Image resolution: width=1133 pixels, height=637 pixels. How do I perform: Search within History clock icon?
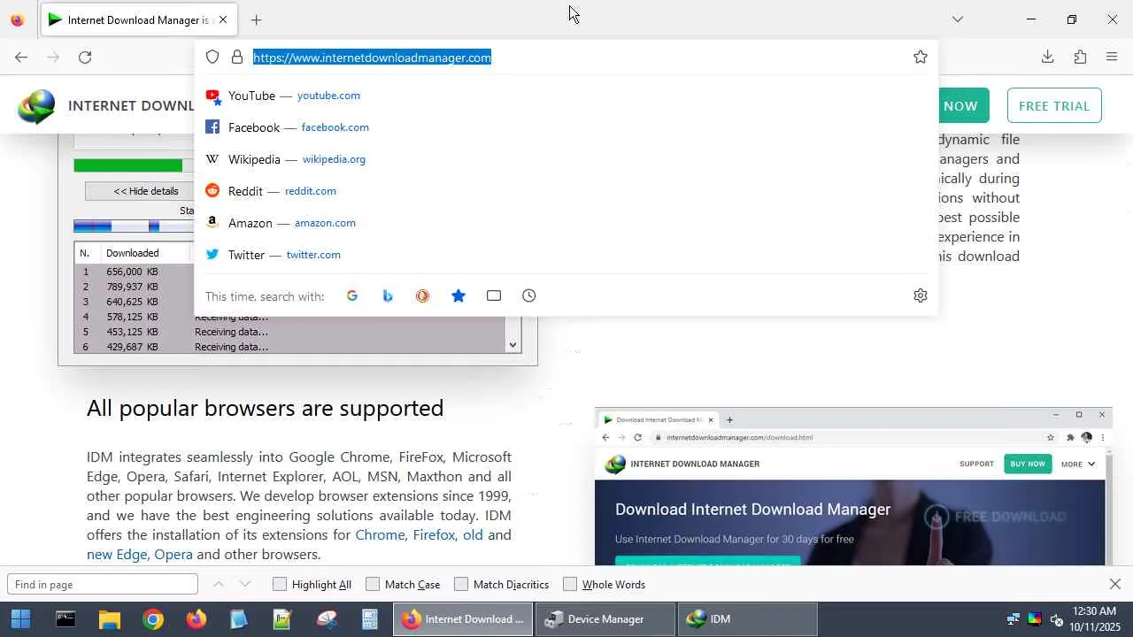point(529,295)
